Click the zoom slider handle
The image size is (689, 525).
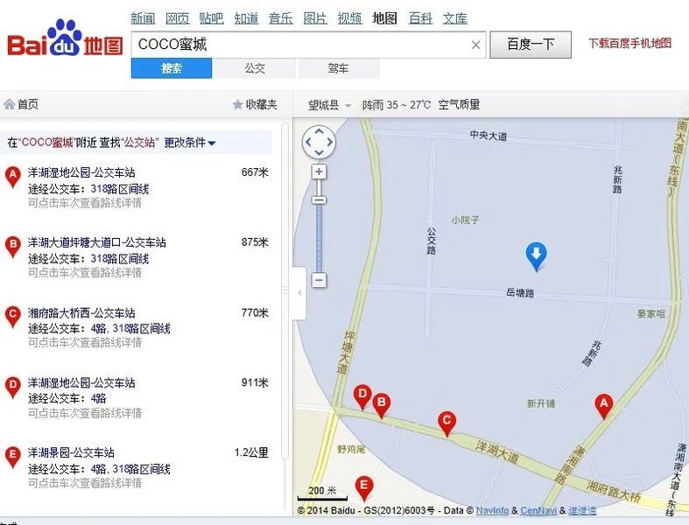tap(319, 199)
